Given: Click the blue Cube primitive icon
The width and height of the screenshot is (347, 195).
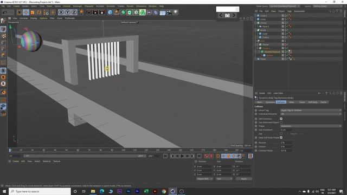Looking at the screenshot, I should tap(110, 12).
